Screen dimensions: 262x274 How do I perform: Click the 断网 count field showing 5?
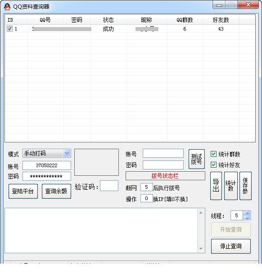click(147, 187)
